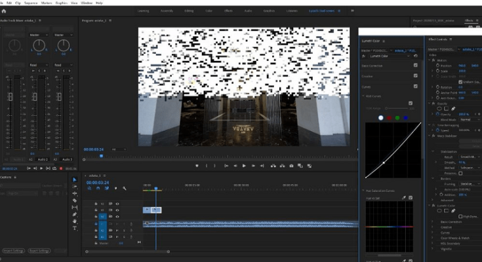This screenshot has width=482, height=262.
Task: Click the Export Settings button
Action: coord(39,251)
